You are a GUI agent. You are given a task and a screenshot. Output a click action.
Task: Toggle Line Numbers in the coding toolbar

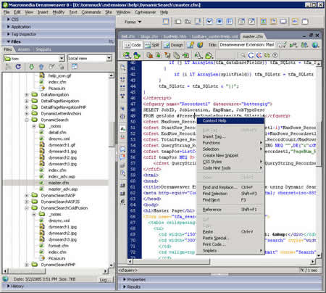tap(122, 129)
